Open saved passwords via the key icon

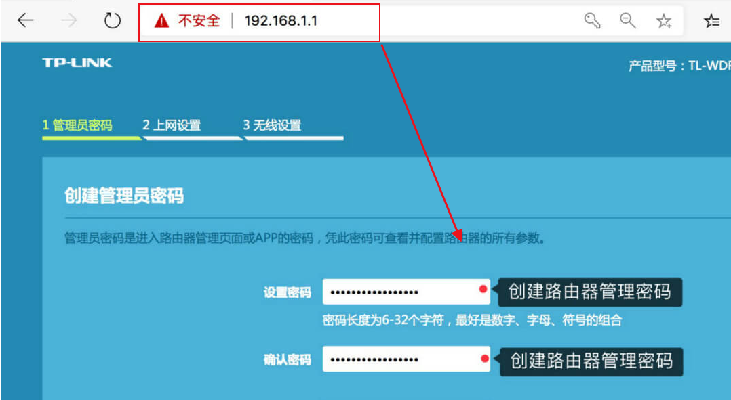pos(593,21)
